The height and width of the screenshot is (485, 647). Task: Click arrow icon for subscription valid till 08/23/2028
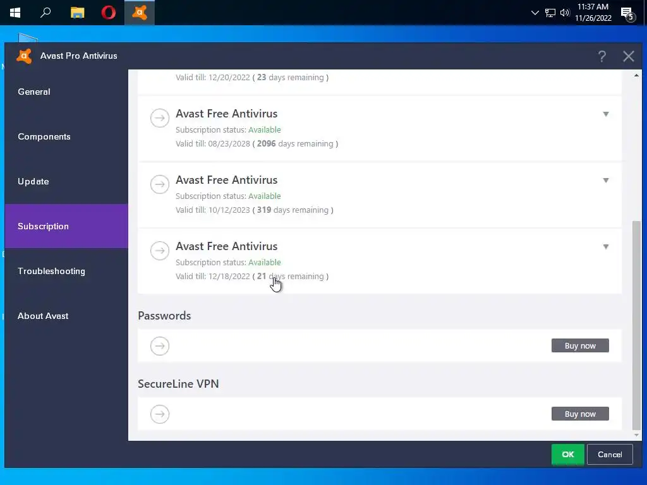(160, 118)
